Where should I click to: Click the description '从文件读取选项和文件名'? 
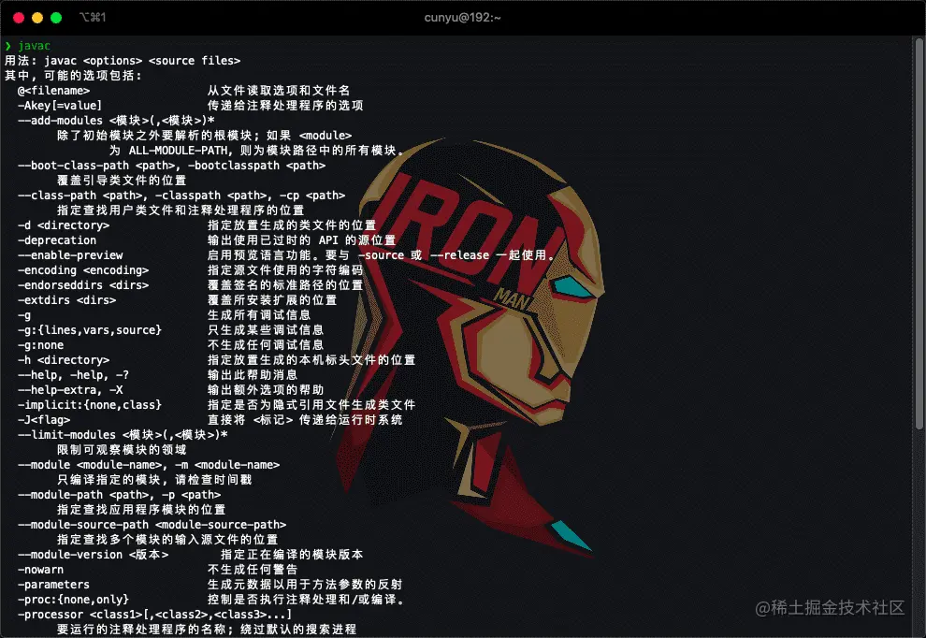(279, 91)
